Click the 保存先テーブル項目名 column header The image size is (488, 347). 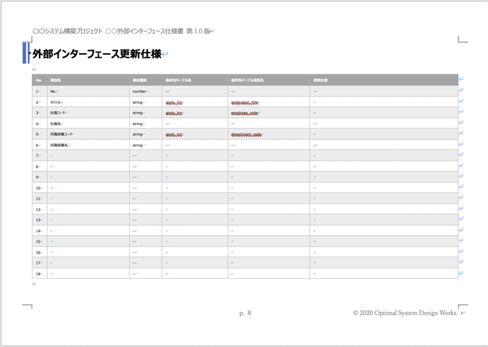(268, 80)
